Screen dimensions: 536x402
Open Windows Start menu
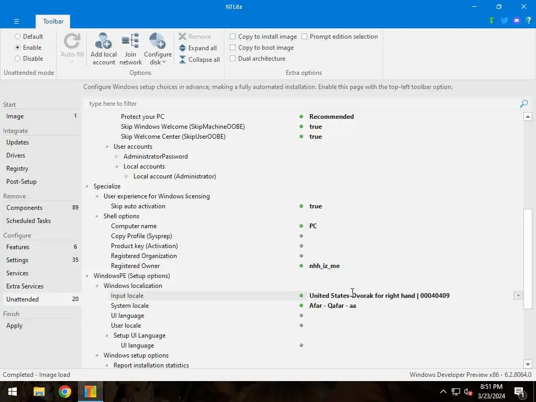(13, 392)
